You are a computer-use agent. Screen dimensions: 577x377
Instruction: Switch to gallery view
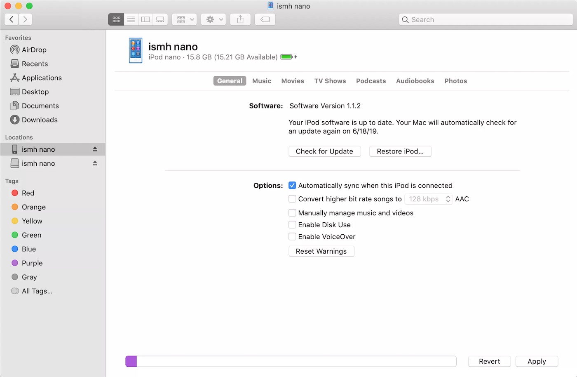point(160,19)
